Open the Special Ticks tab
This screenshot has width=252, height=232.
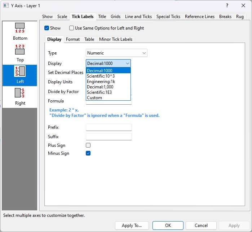pos(168,17)
